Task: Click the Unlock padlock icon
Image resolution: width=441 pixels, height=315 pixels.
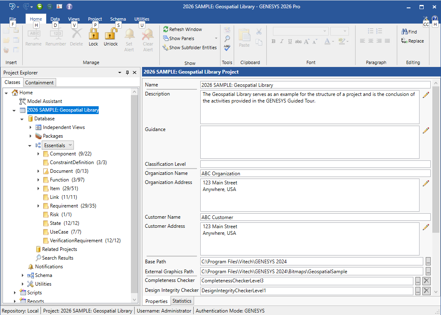Action: [111, 35]
